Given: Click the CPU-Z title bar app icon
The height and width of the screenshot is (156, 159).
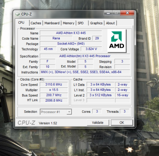Looking at the screenshot, I should click(17, 14).
